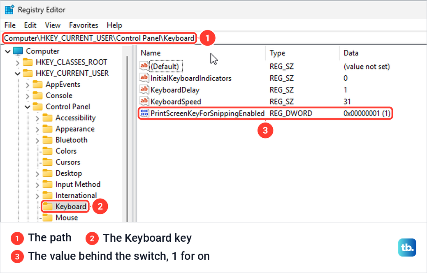
Task: Click the string icon beside KeyboardDelay
Action: 144,90
